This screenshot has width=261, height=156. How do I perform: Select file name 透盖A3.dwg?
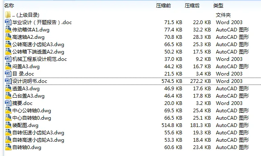[x=26, y=89]
